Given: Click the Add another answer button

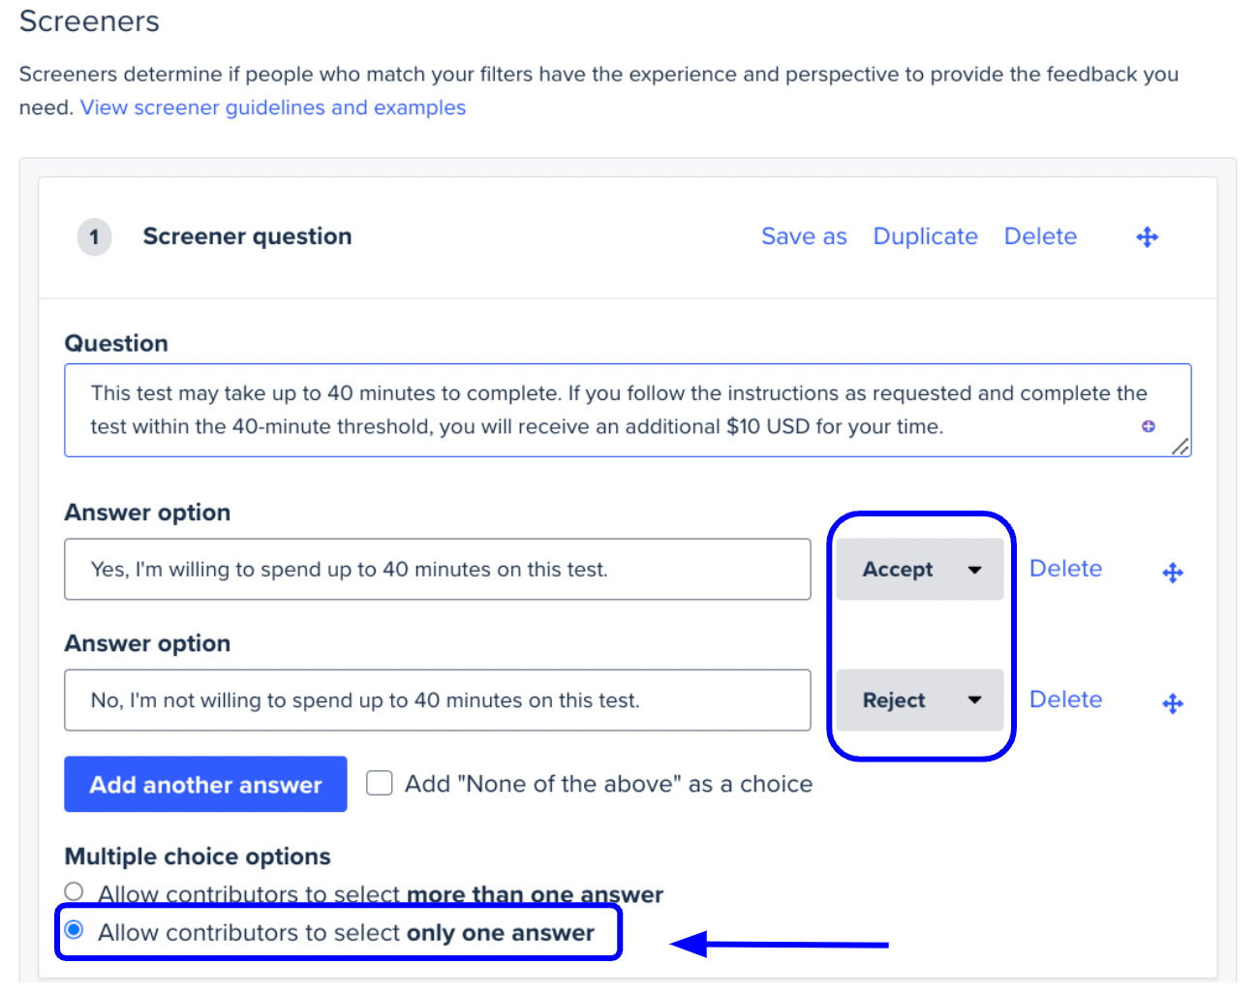Looking at the screenshot, I should 205,784.
